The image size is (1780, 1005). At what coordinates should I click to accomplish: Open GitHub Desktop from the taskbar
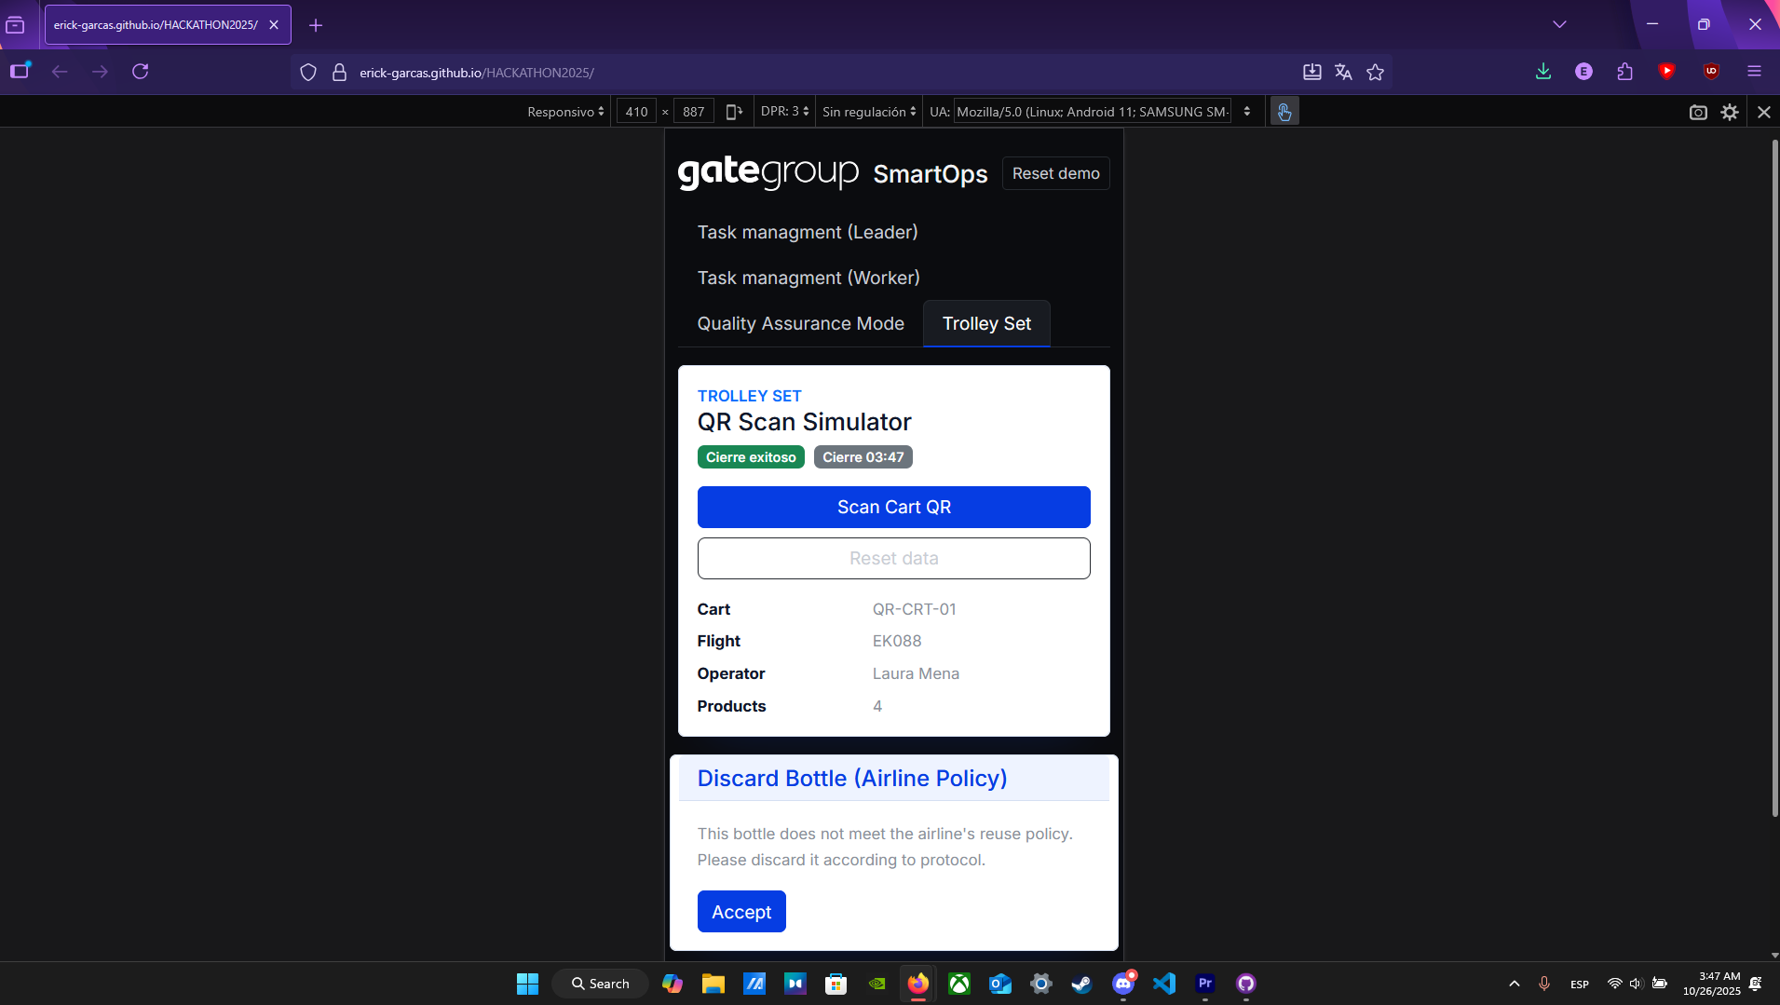(x=1246, y=984)
